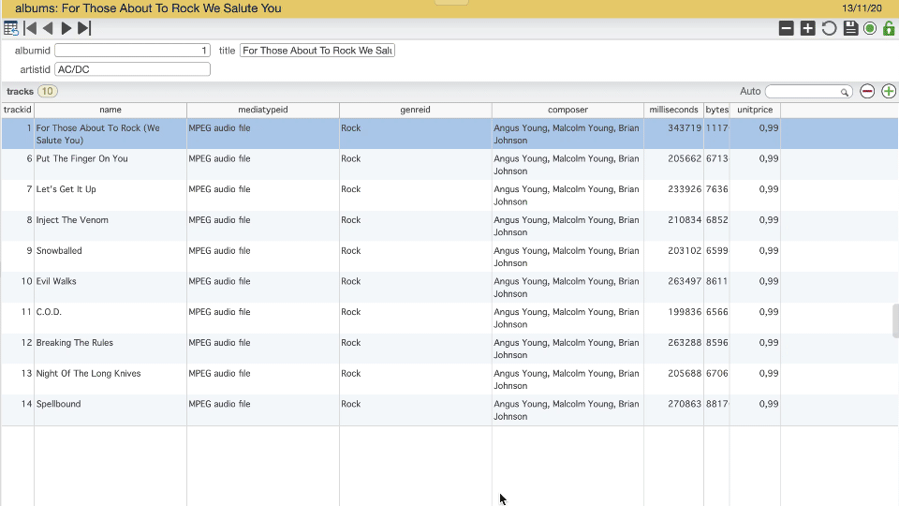Jump to the last album record
The width and height of the screenshot is (899, 506).
tap(84, 28)
